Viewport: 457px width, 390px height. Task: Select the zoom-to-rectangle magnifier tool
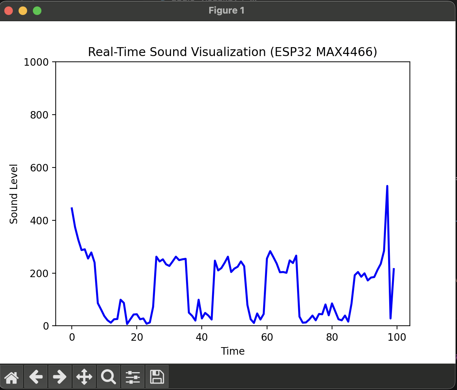[108, 376]
